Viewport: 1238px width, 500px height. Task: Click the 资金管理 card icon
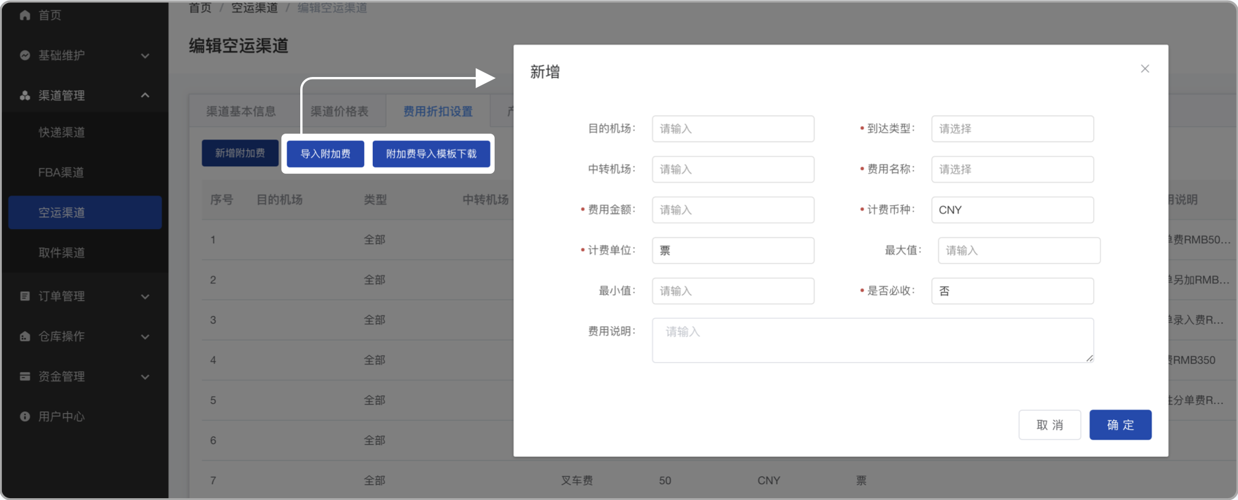(25, 376)
